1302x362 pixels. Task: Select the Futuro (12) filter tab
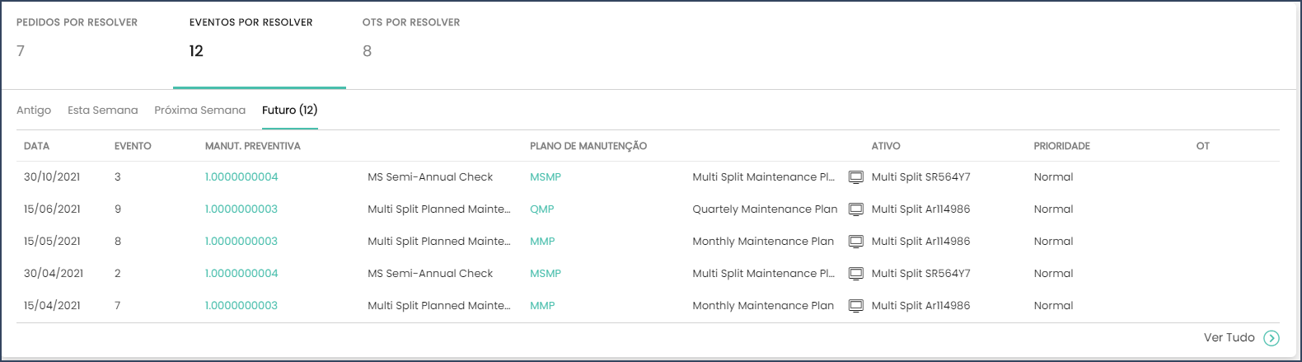[x=290, y=110]
